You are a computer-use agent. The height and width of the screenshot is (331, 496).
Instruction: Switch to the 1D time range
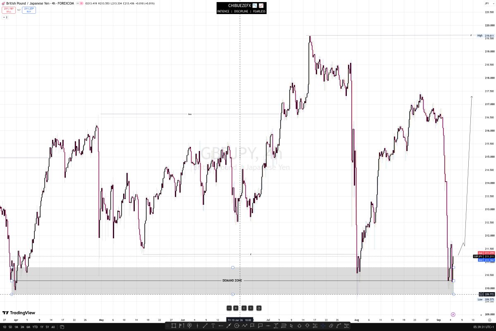[4, 327]
